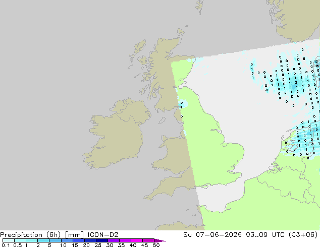This screenshot has width=320, height=247.
Task: Click the legend swatch between 2 and 5
Action: (43, 240)
